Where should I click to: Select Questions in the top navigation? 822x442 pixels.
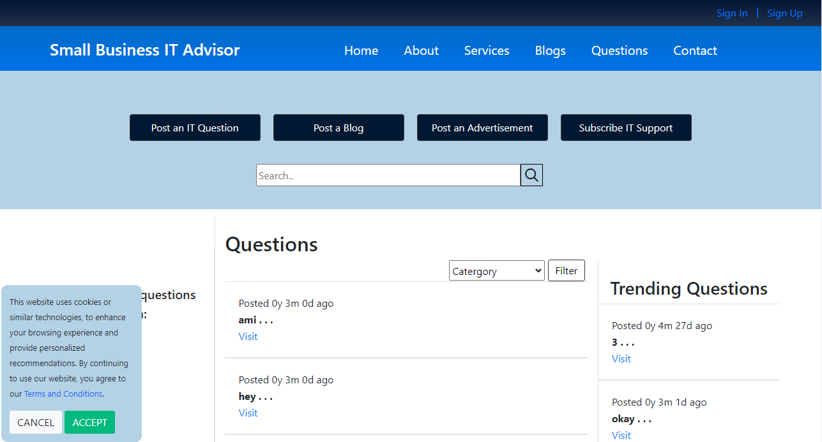(619, 50)
